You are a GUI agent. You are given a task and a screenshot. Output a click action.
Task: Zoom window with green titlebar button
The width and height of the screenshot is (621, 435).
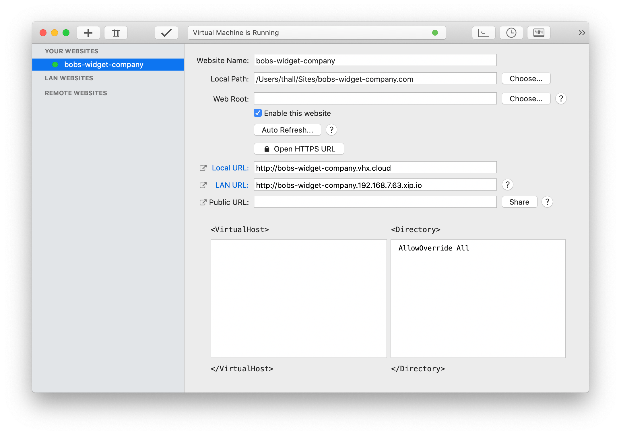click(x=66, y=33)
